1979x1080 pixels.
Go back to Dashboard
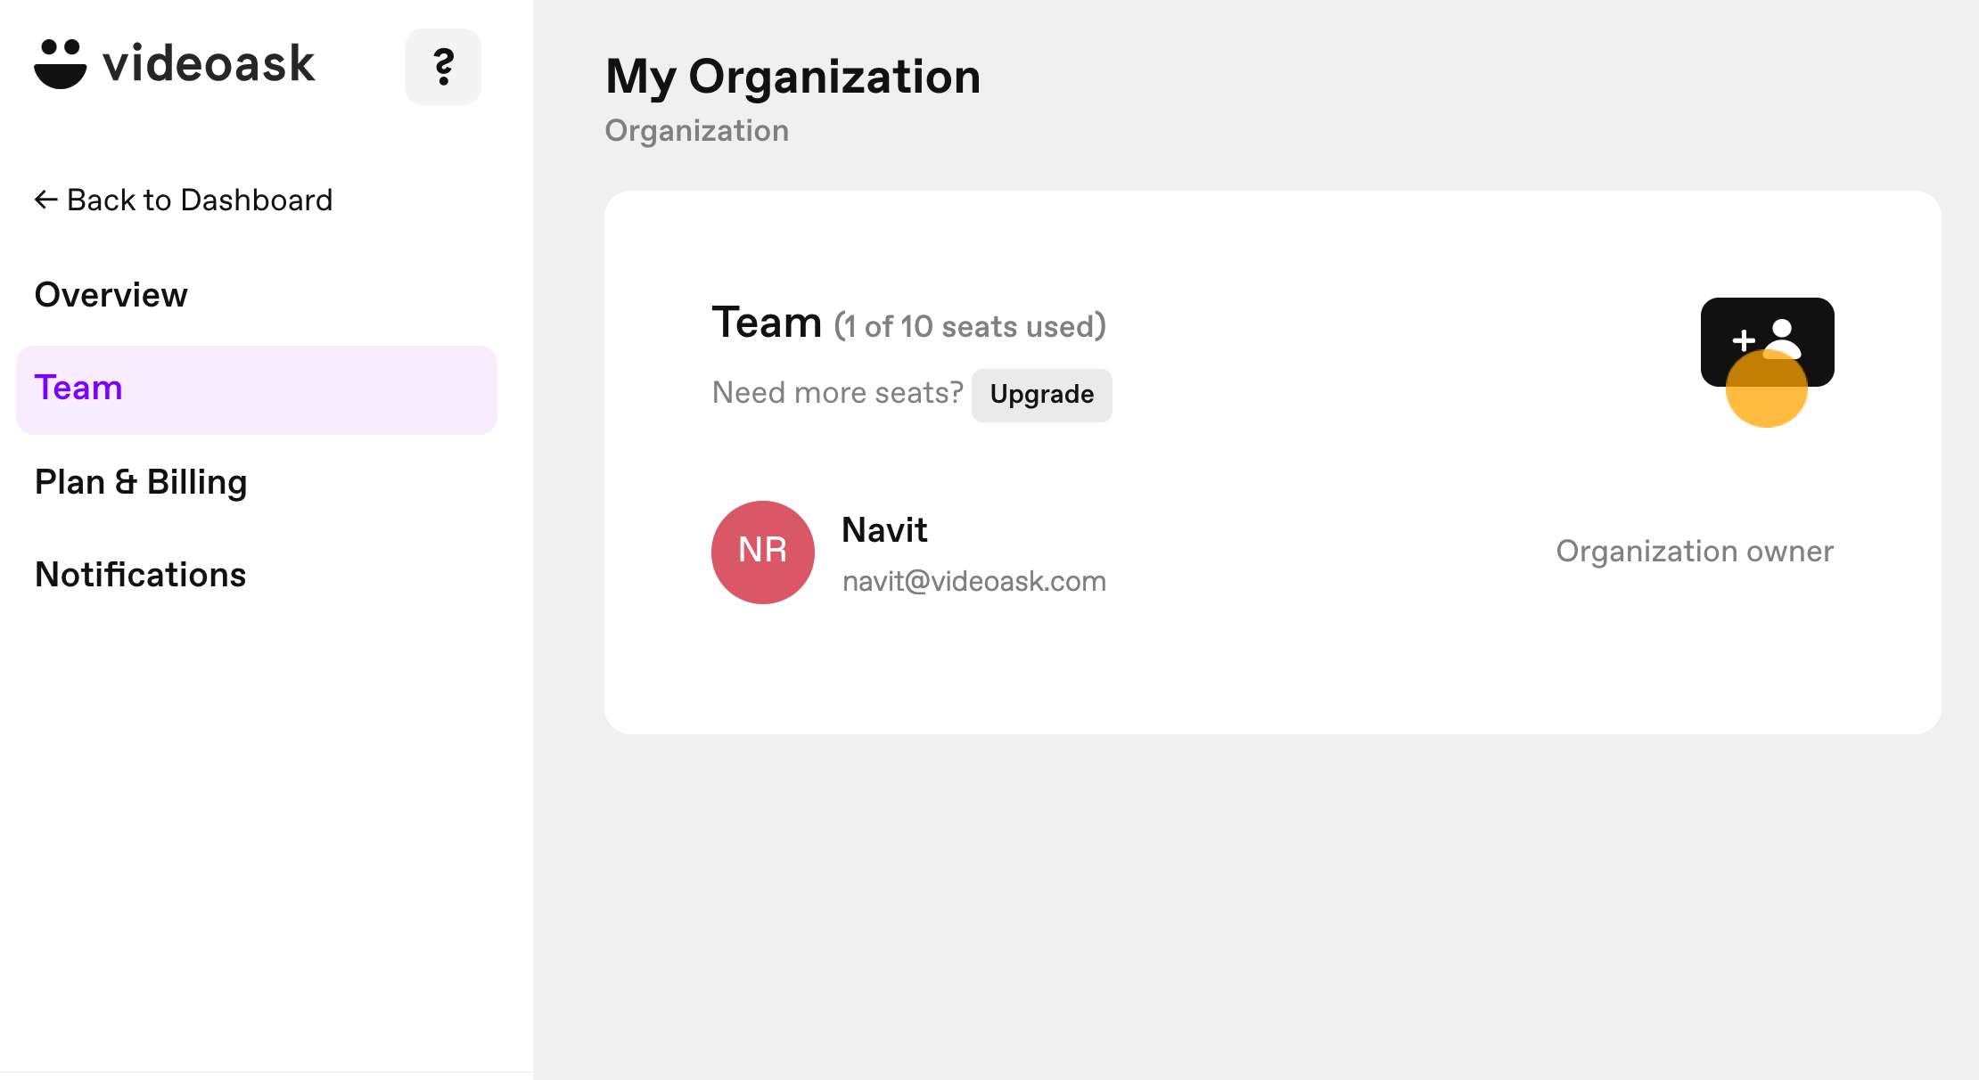184,200
